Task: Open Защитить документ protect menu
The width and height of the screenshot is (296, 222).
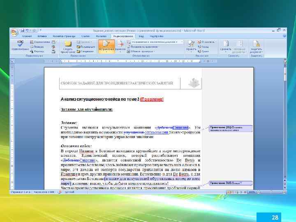Action: pyautogui.click(x=256, y=46)
